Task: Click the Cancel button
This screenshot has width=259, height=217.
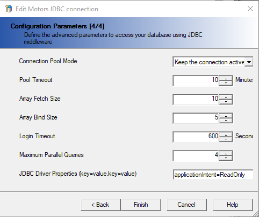Action: pos(186,205)
